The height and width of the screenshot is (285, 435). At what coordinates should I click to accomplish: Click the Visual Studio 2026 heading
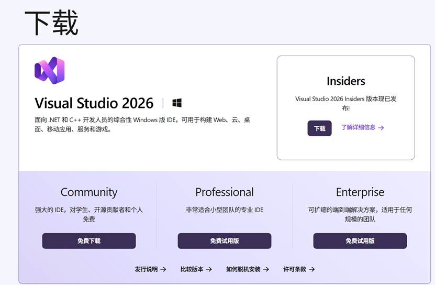pos(94,103)
